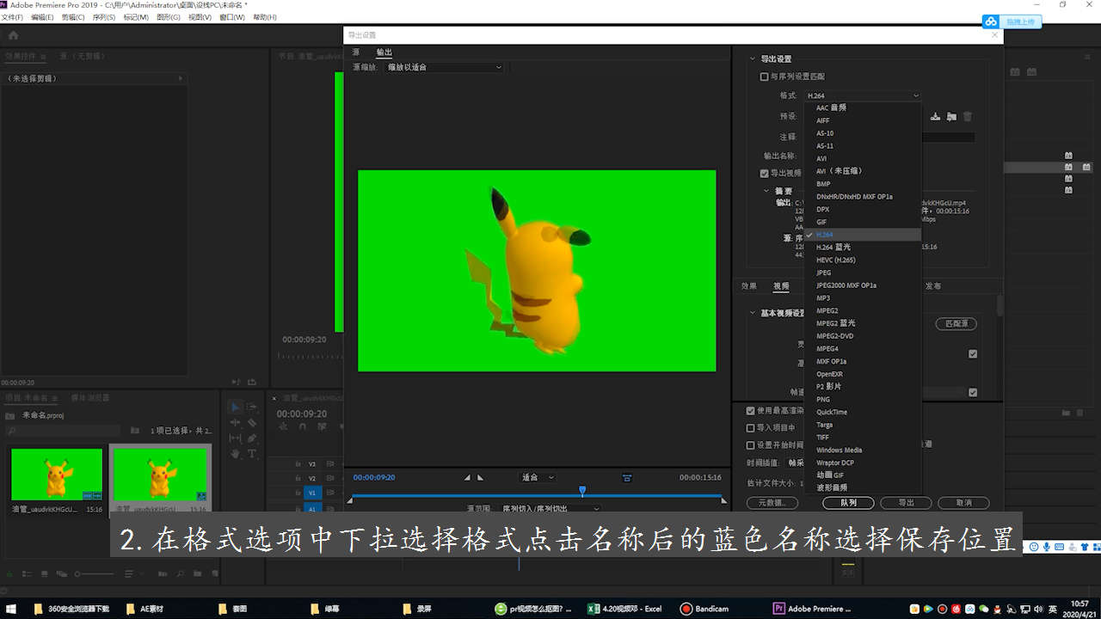Toggle the use maximum render quality checkbox
1101x619 pixels.
pyautogui.click(x=751, y=411)
